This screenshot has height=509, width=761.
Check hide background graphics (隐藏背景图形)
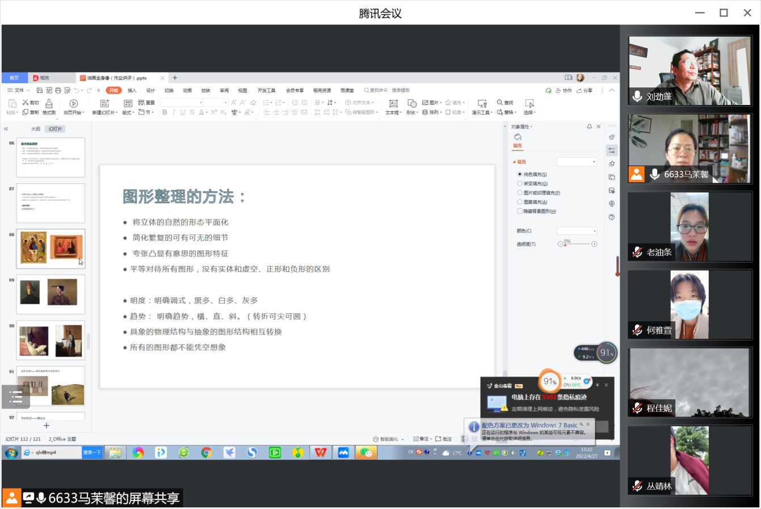tap(520, 211)
